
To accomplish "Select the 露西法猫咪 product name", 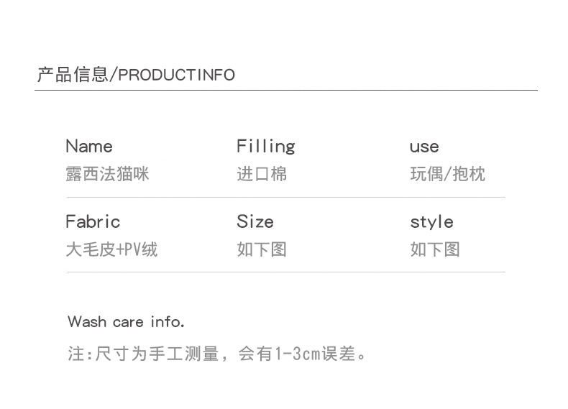I will [107, 173].
